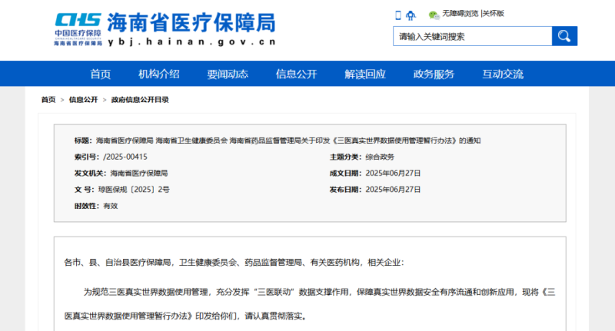Click 信息公开 breadcrumb link
615x331 pixels.
point(83,100)
